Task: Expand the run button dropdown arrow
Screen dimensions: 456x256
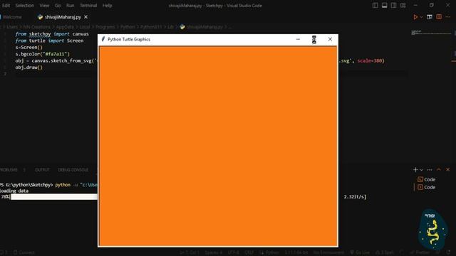Action: (x=421, y=17)
